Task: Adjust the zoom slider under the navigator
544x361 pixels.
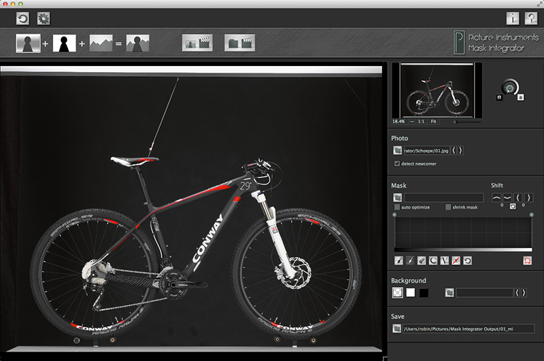Action: pyautogui.click(x=467, y=122)
